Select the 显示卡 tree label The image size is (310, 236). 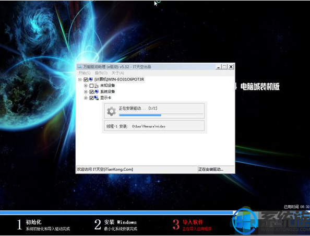click(x=105, y=98)
